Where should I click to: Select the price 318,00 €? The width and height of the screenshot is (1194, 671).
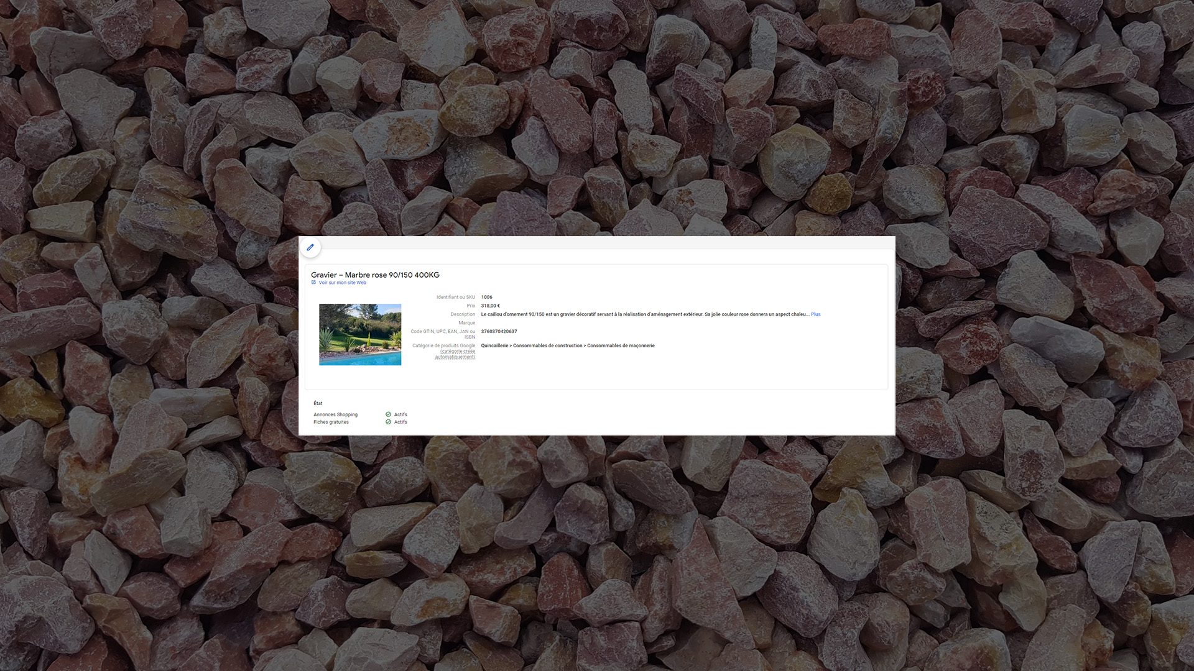[x=490, y=306]
